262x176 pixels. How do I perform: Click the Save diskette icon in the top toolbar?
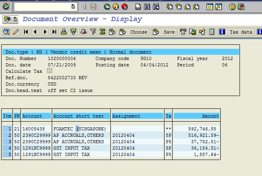(x=93, y=7)
